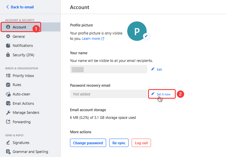Click Set it now for recovery email

(162, 94)
